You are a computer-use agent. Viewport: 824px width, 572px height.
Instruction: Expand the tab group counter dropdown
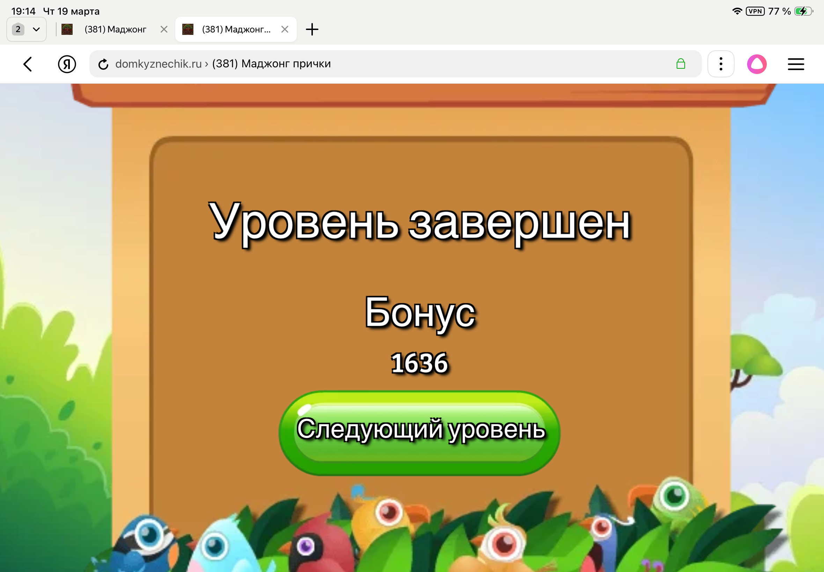(27, 29)
